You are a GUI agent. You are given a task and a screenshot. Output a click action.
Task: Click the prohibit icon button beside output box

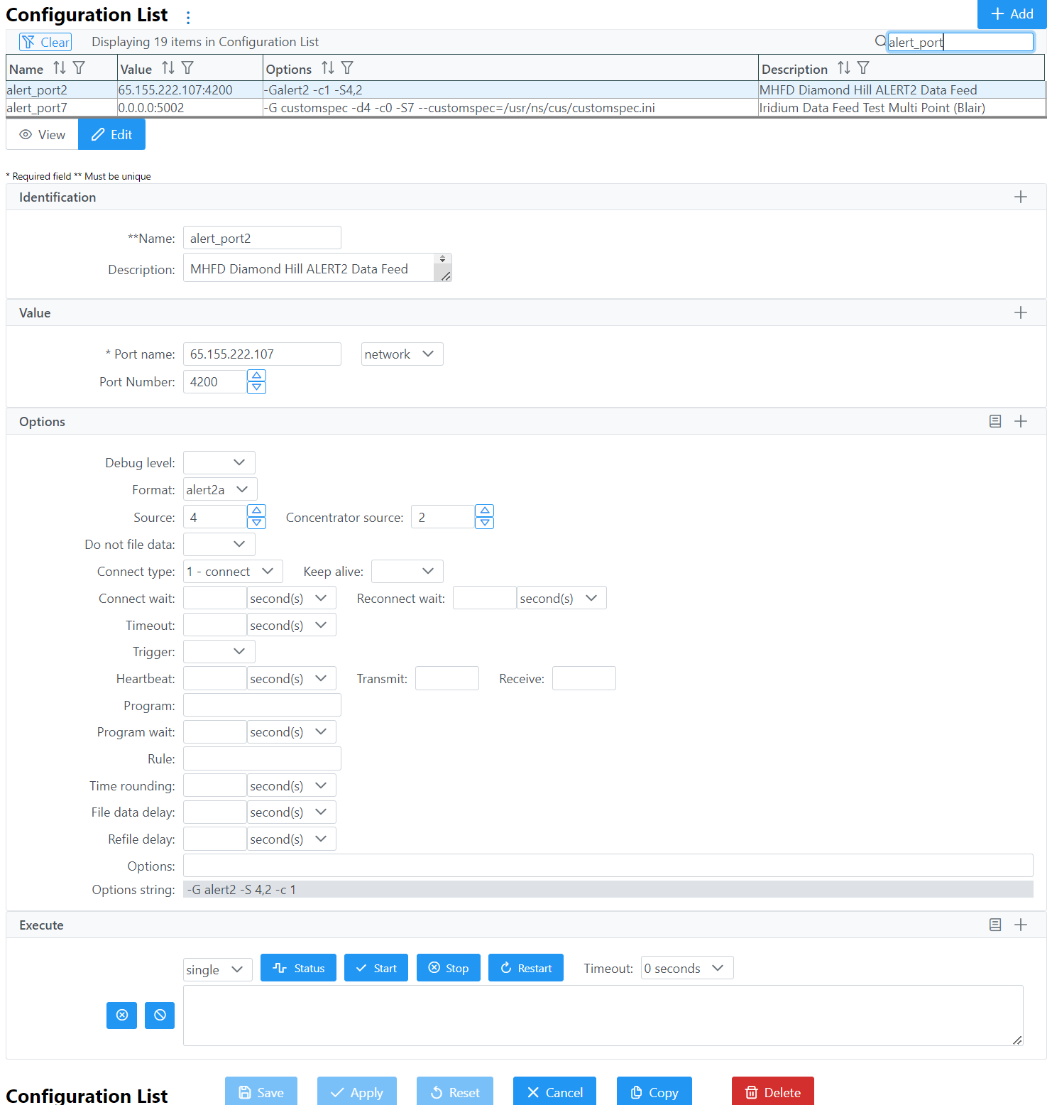(160, 1015)
